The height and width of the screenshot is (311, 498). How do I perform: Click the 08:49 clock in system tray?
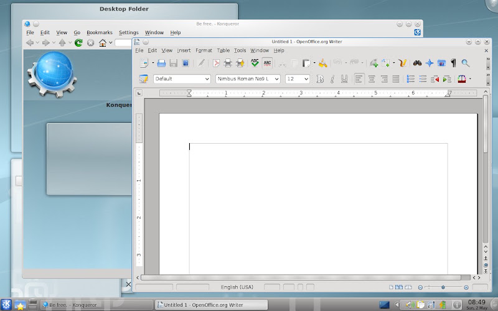tap(476, 302)
